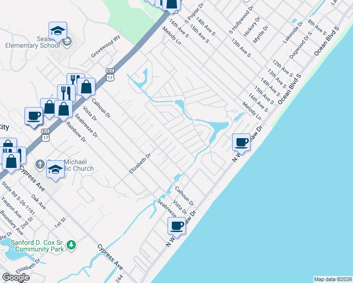Click the 12th Ave S street label
The width and height of the screenshot is (353, 283).
point(283,68)
